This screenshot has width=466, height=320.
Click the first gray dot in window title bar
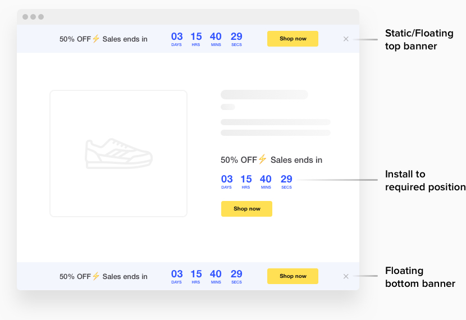pos(25,17)
